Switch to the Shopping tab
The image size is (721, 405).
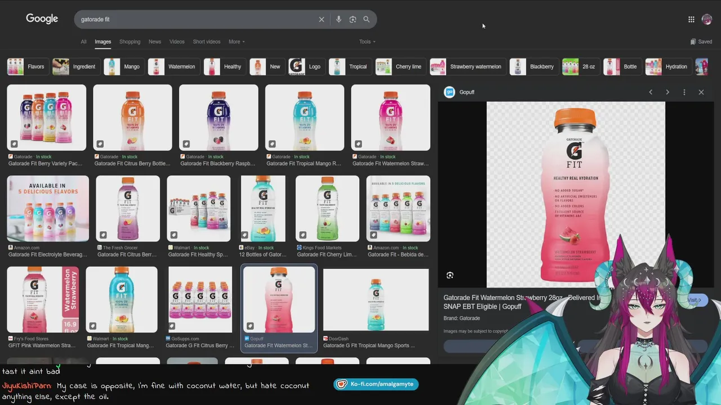click(130, 42)
